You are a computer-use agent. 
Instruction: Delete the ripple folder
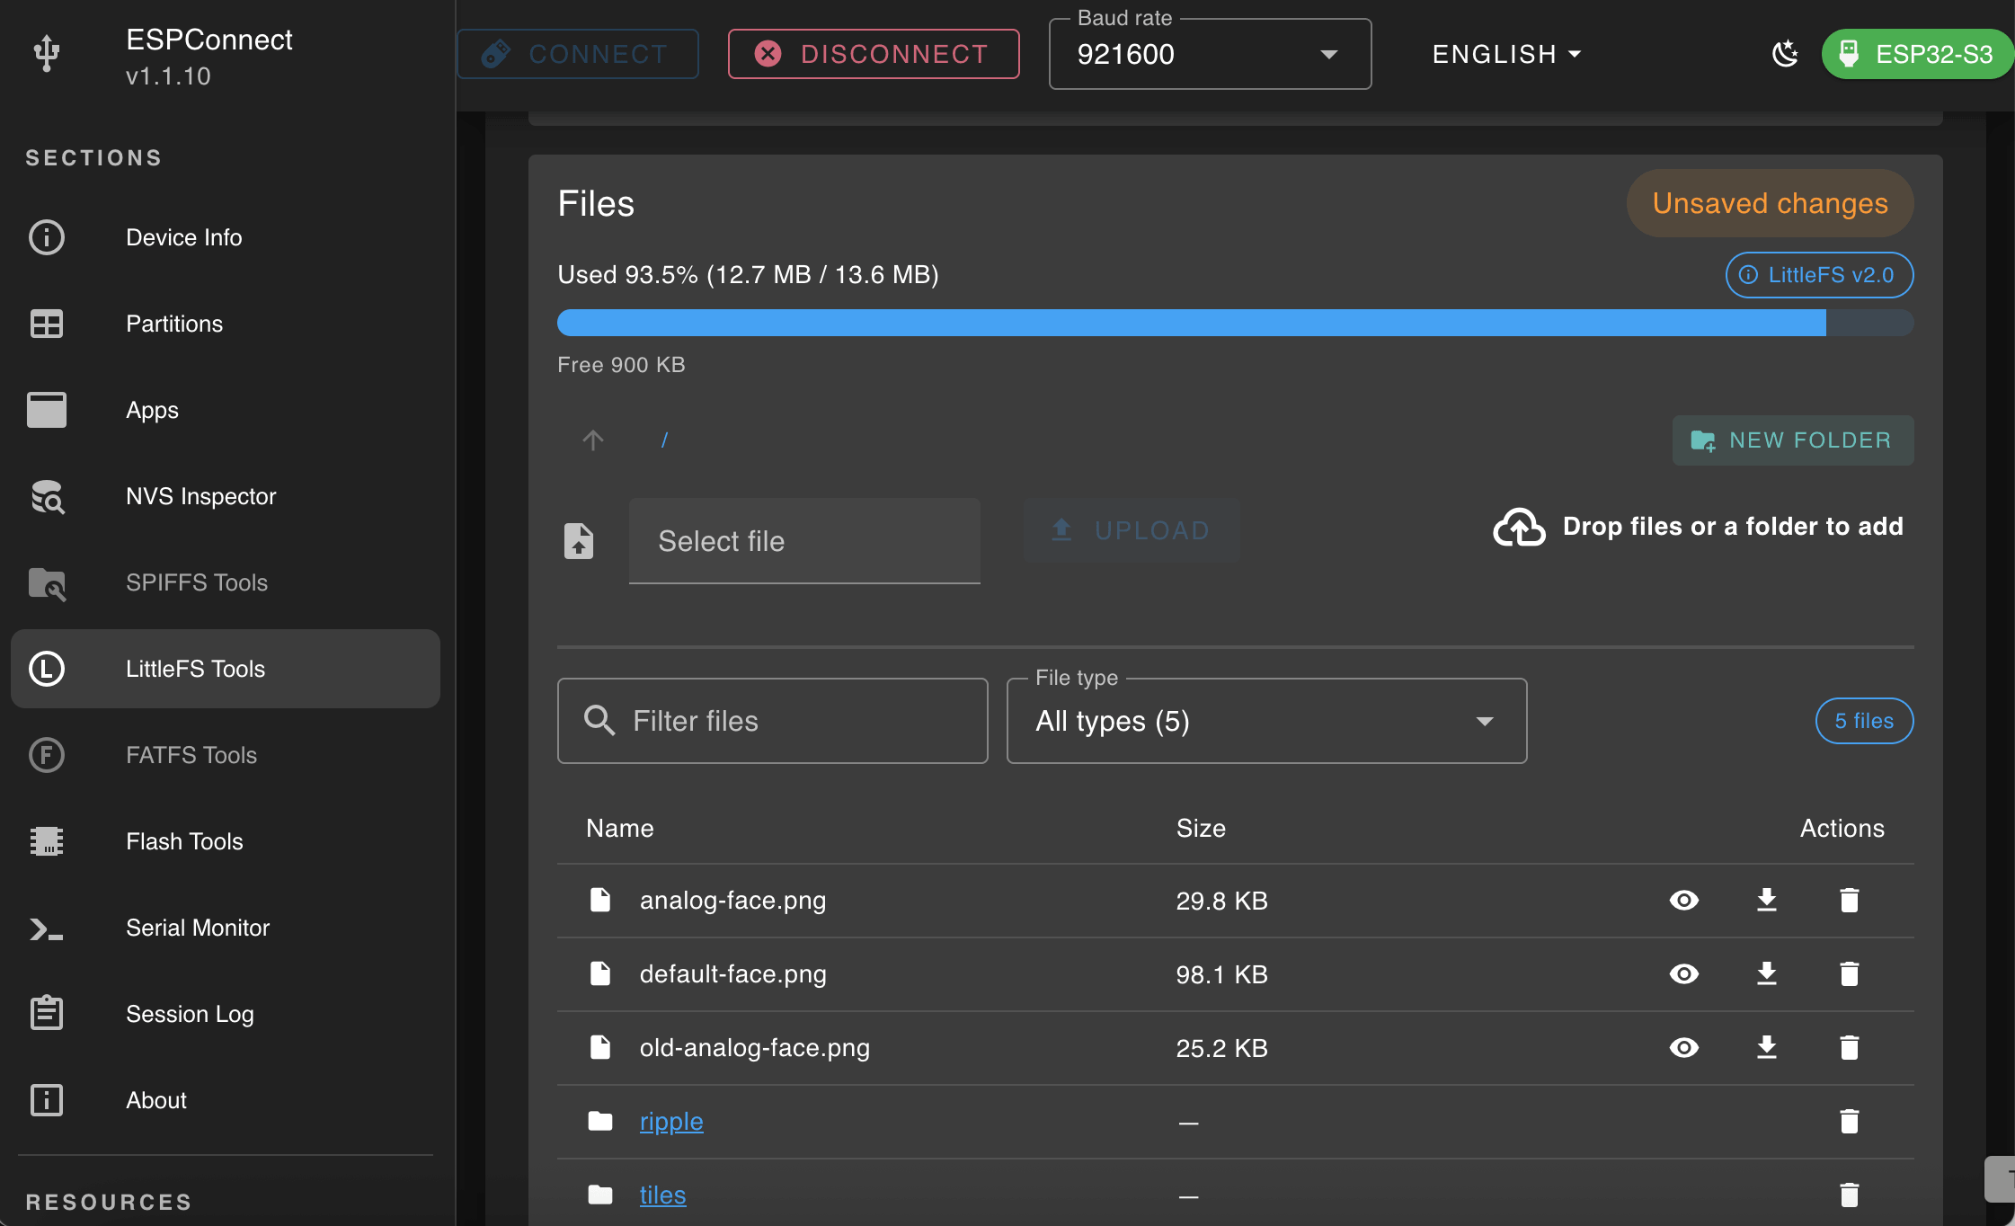(1849, 1121)
